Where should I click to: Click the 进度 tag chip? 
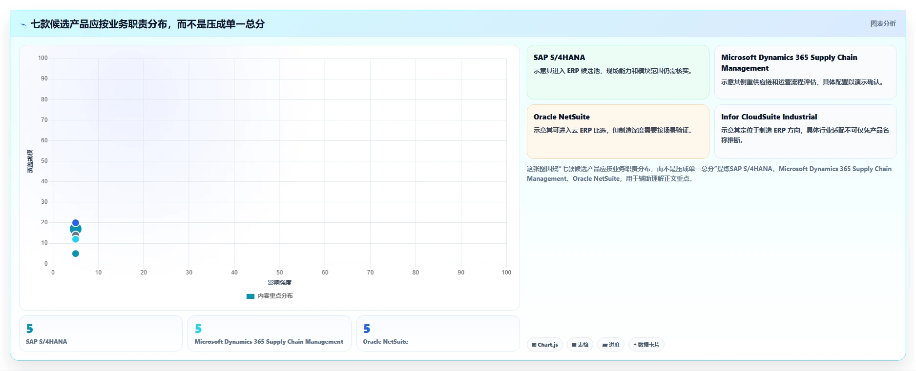point(611,345)
